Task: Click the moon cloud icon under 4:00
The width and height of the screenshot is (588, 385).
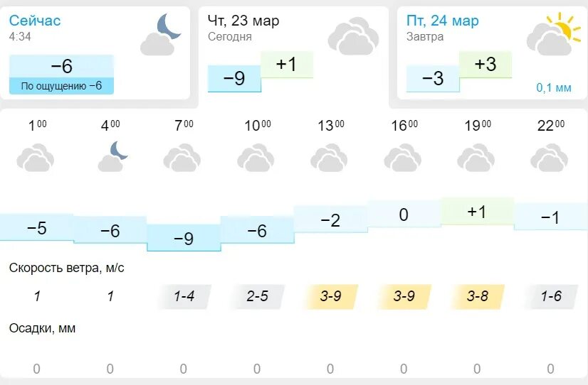Action: click(113, 156)
